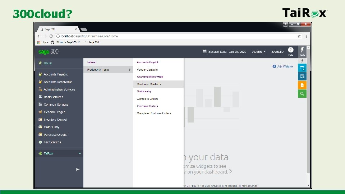
Task: Click the blue window manager icon
Action: [302, 68]
